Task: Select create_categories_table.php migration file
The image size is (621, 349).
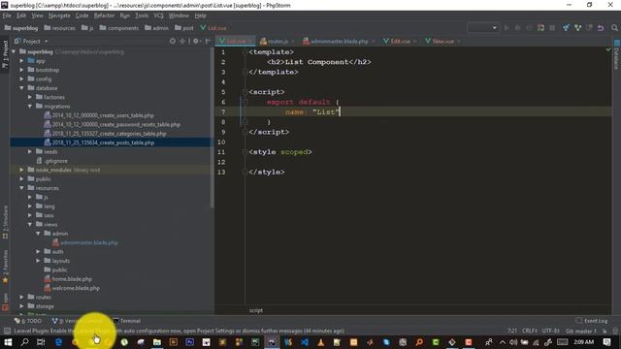Action: point(105,134)
